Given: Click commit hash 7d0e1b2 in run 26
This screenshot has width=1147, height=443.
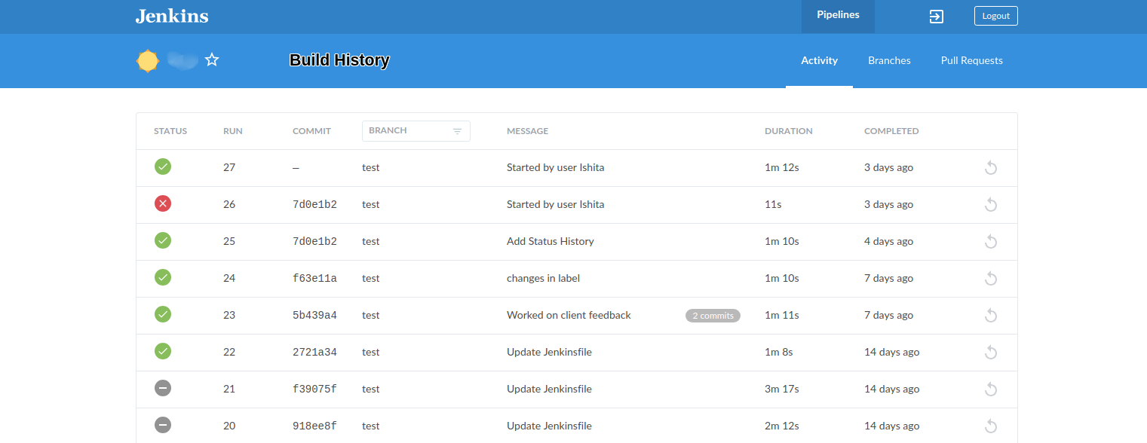Looking at the screenshot, I should pyautogui.click(x=314, y=204).
